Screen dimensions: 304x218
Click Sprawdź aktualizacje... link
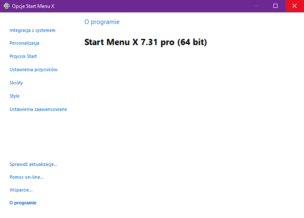34,164
